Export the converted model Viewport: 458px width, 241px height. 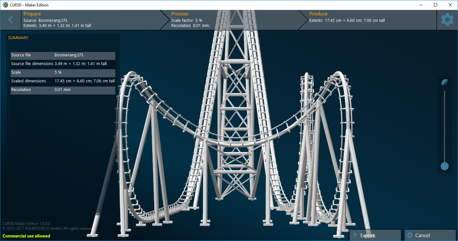pyautogui.click(x=375, y=235)
